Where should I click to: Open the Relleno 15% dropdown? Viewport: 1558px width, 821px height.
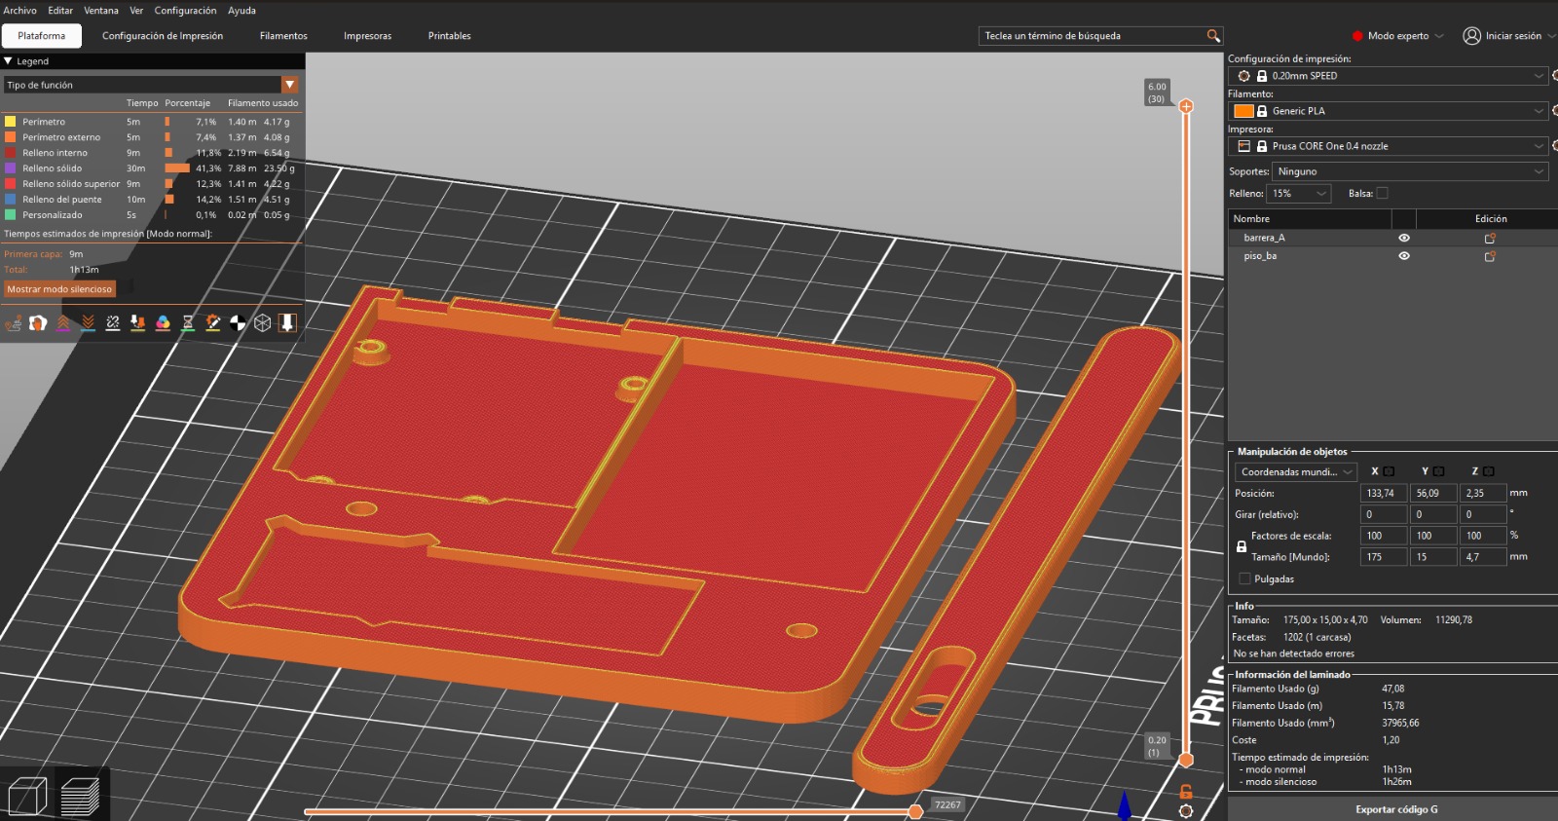coord(1299,194)
